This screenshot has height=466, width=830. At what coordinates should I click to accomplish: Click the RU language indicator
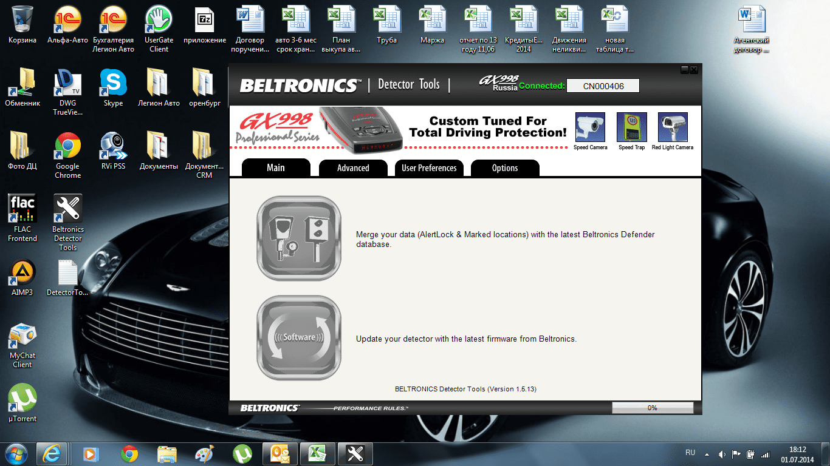point(690,453)
